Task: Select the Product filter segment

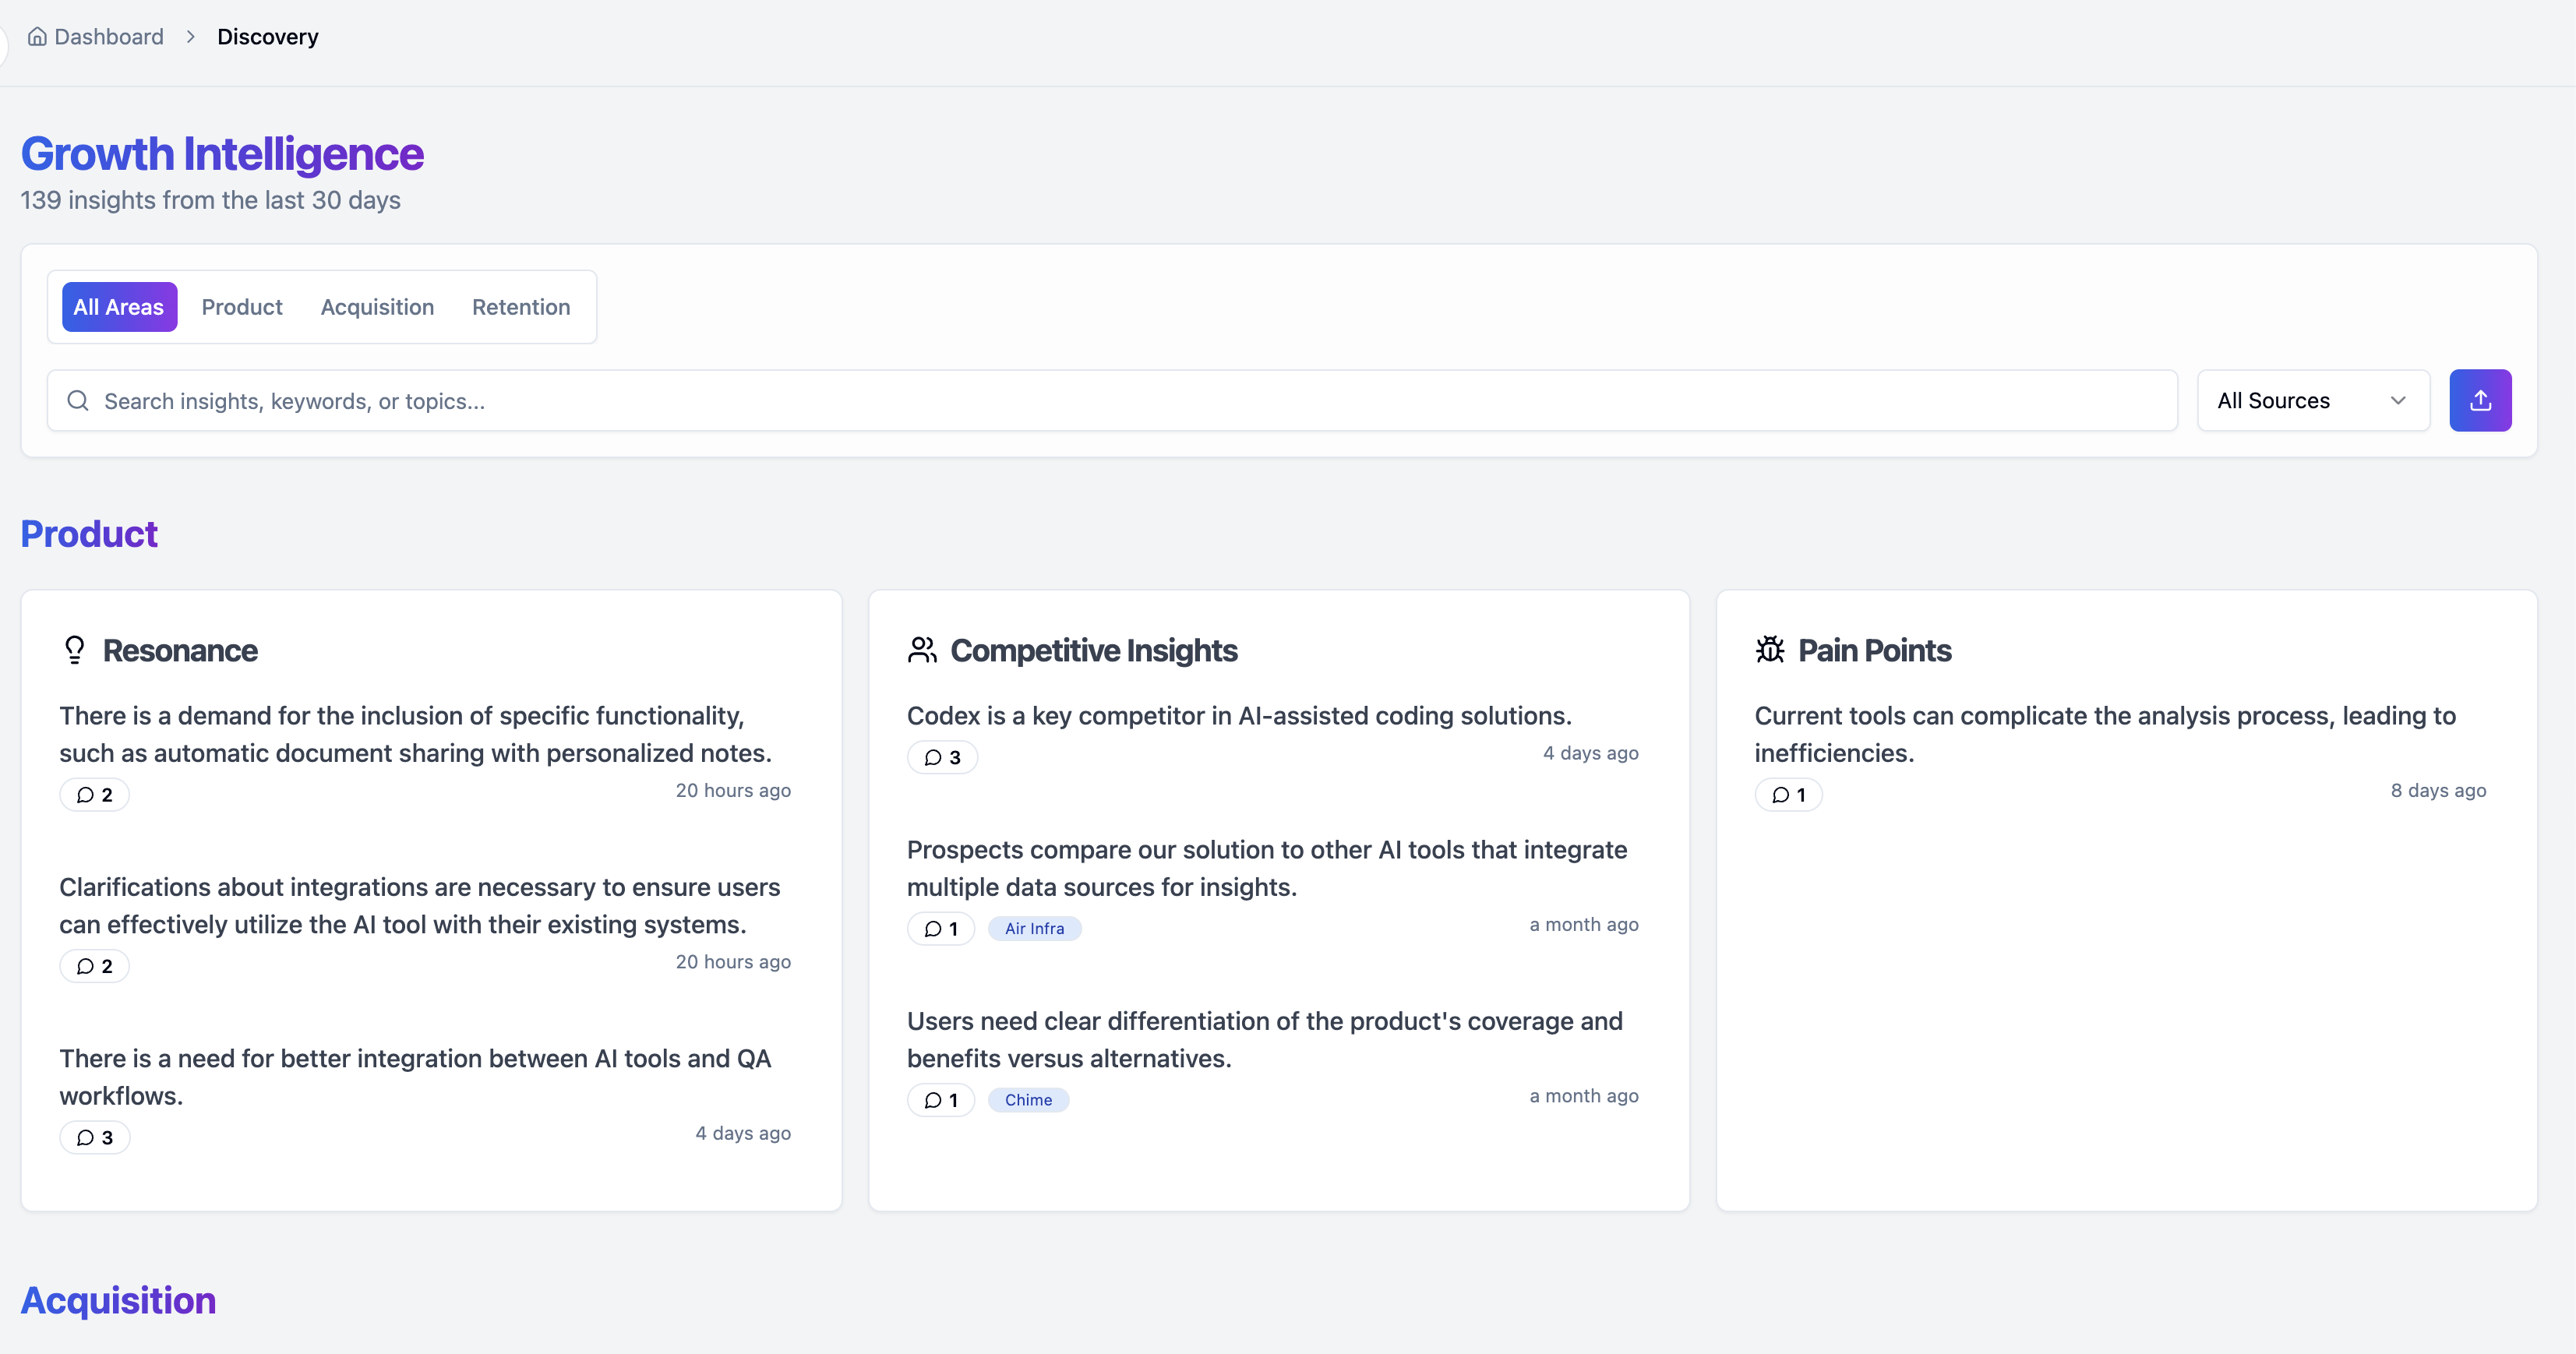Action: pos(241,306)
